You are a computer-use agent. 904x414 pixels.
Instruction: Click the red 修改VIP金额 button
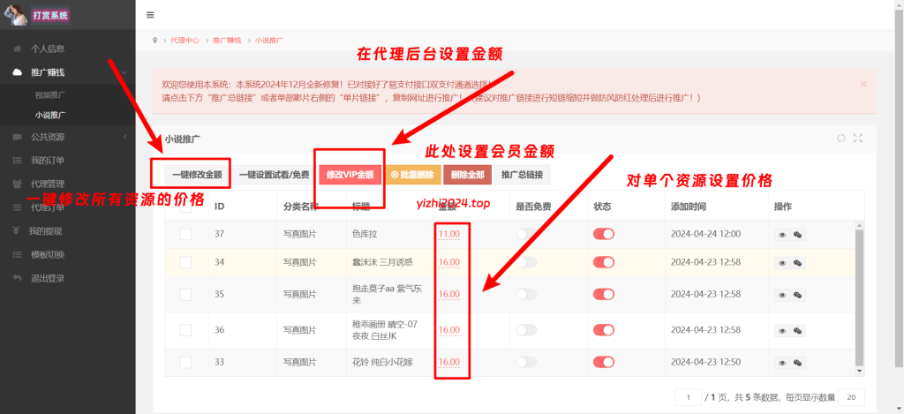(x=350, y=175)
